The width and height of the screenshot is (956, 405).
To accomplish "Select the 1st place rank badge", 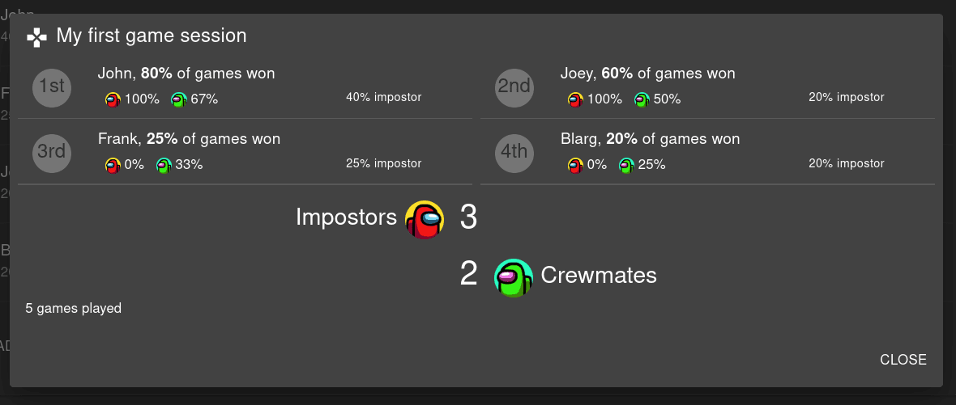I will tap(52, 87).
